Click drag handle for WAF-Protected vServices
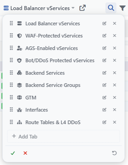Image resolution: width=128 pixels, height=165 pixels. click(x=11, y=35)
